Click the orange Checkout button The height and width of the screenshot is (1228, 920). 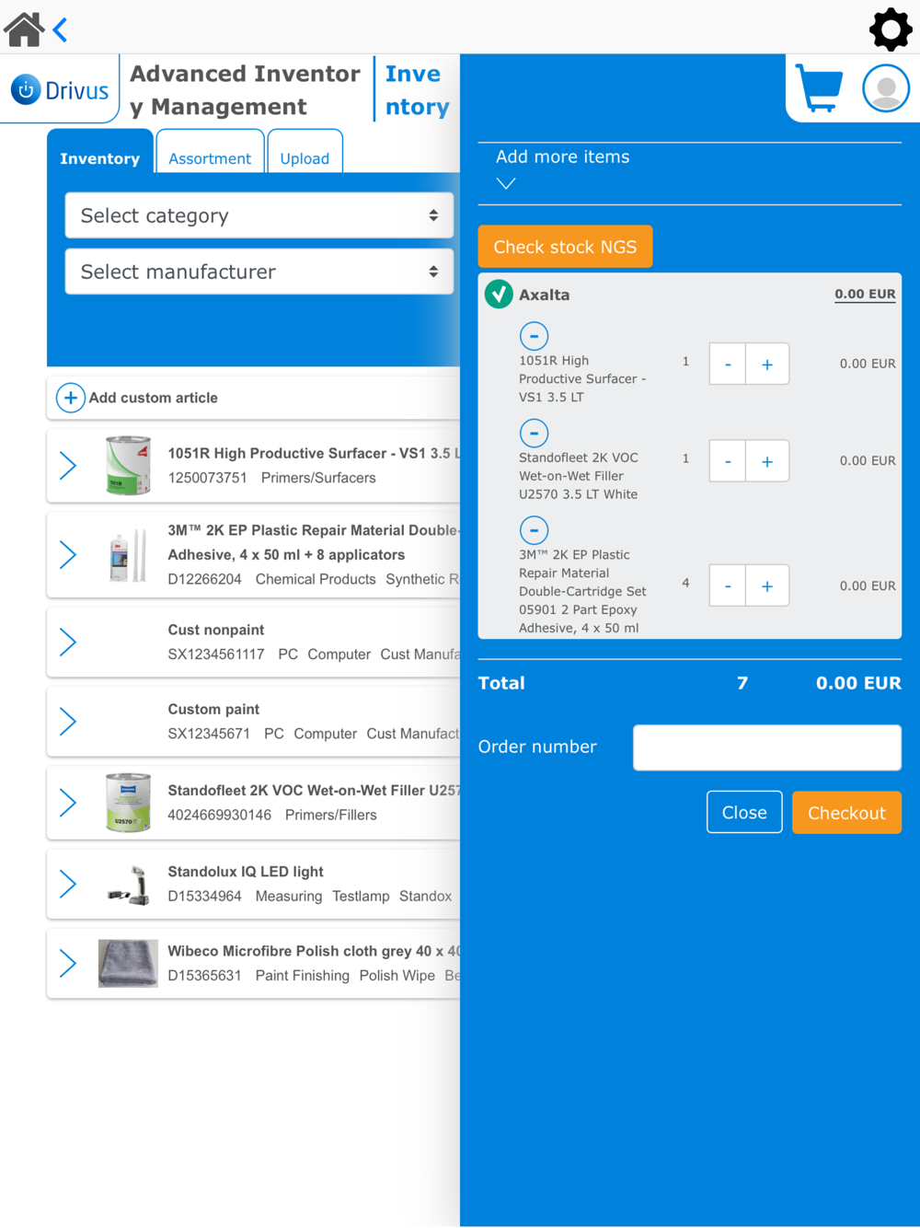pyautogui.click(x=846, y=812)
